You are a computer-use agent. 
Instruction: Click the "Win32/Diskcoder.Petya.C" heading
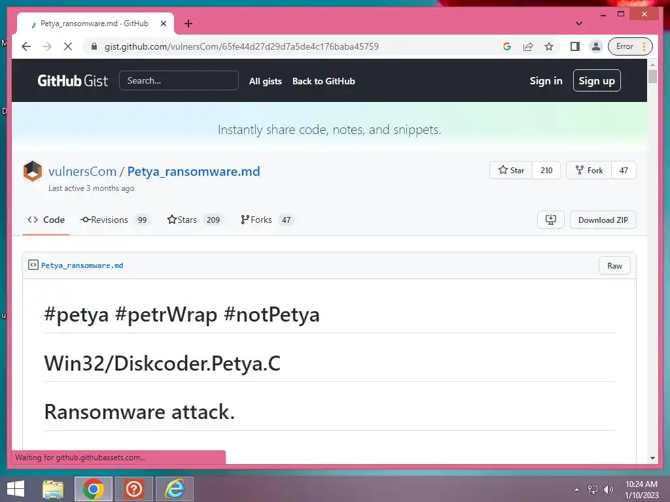162,363
